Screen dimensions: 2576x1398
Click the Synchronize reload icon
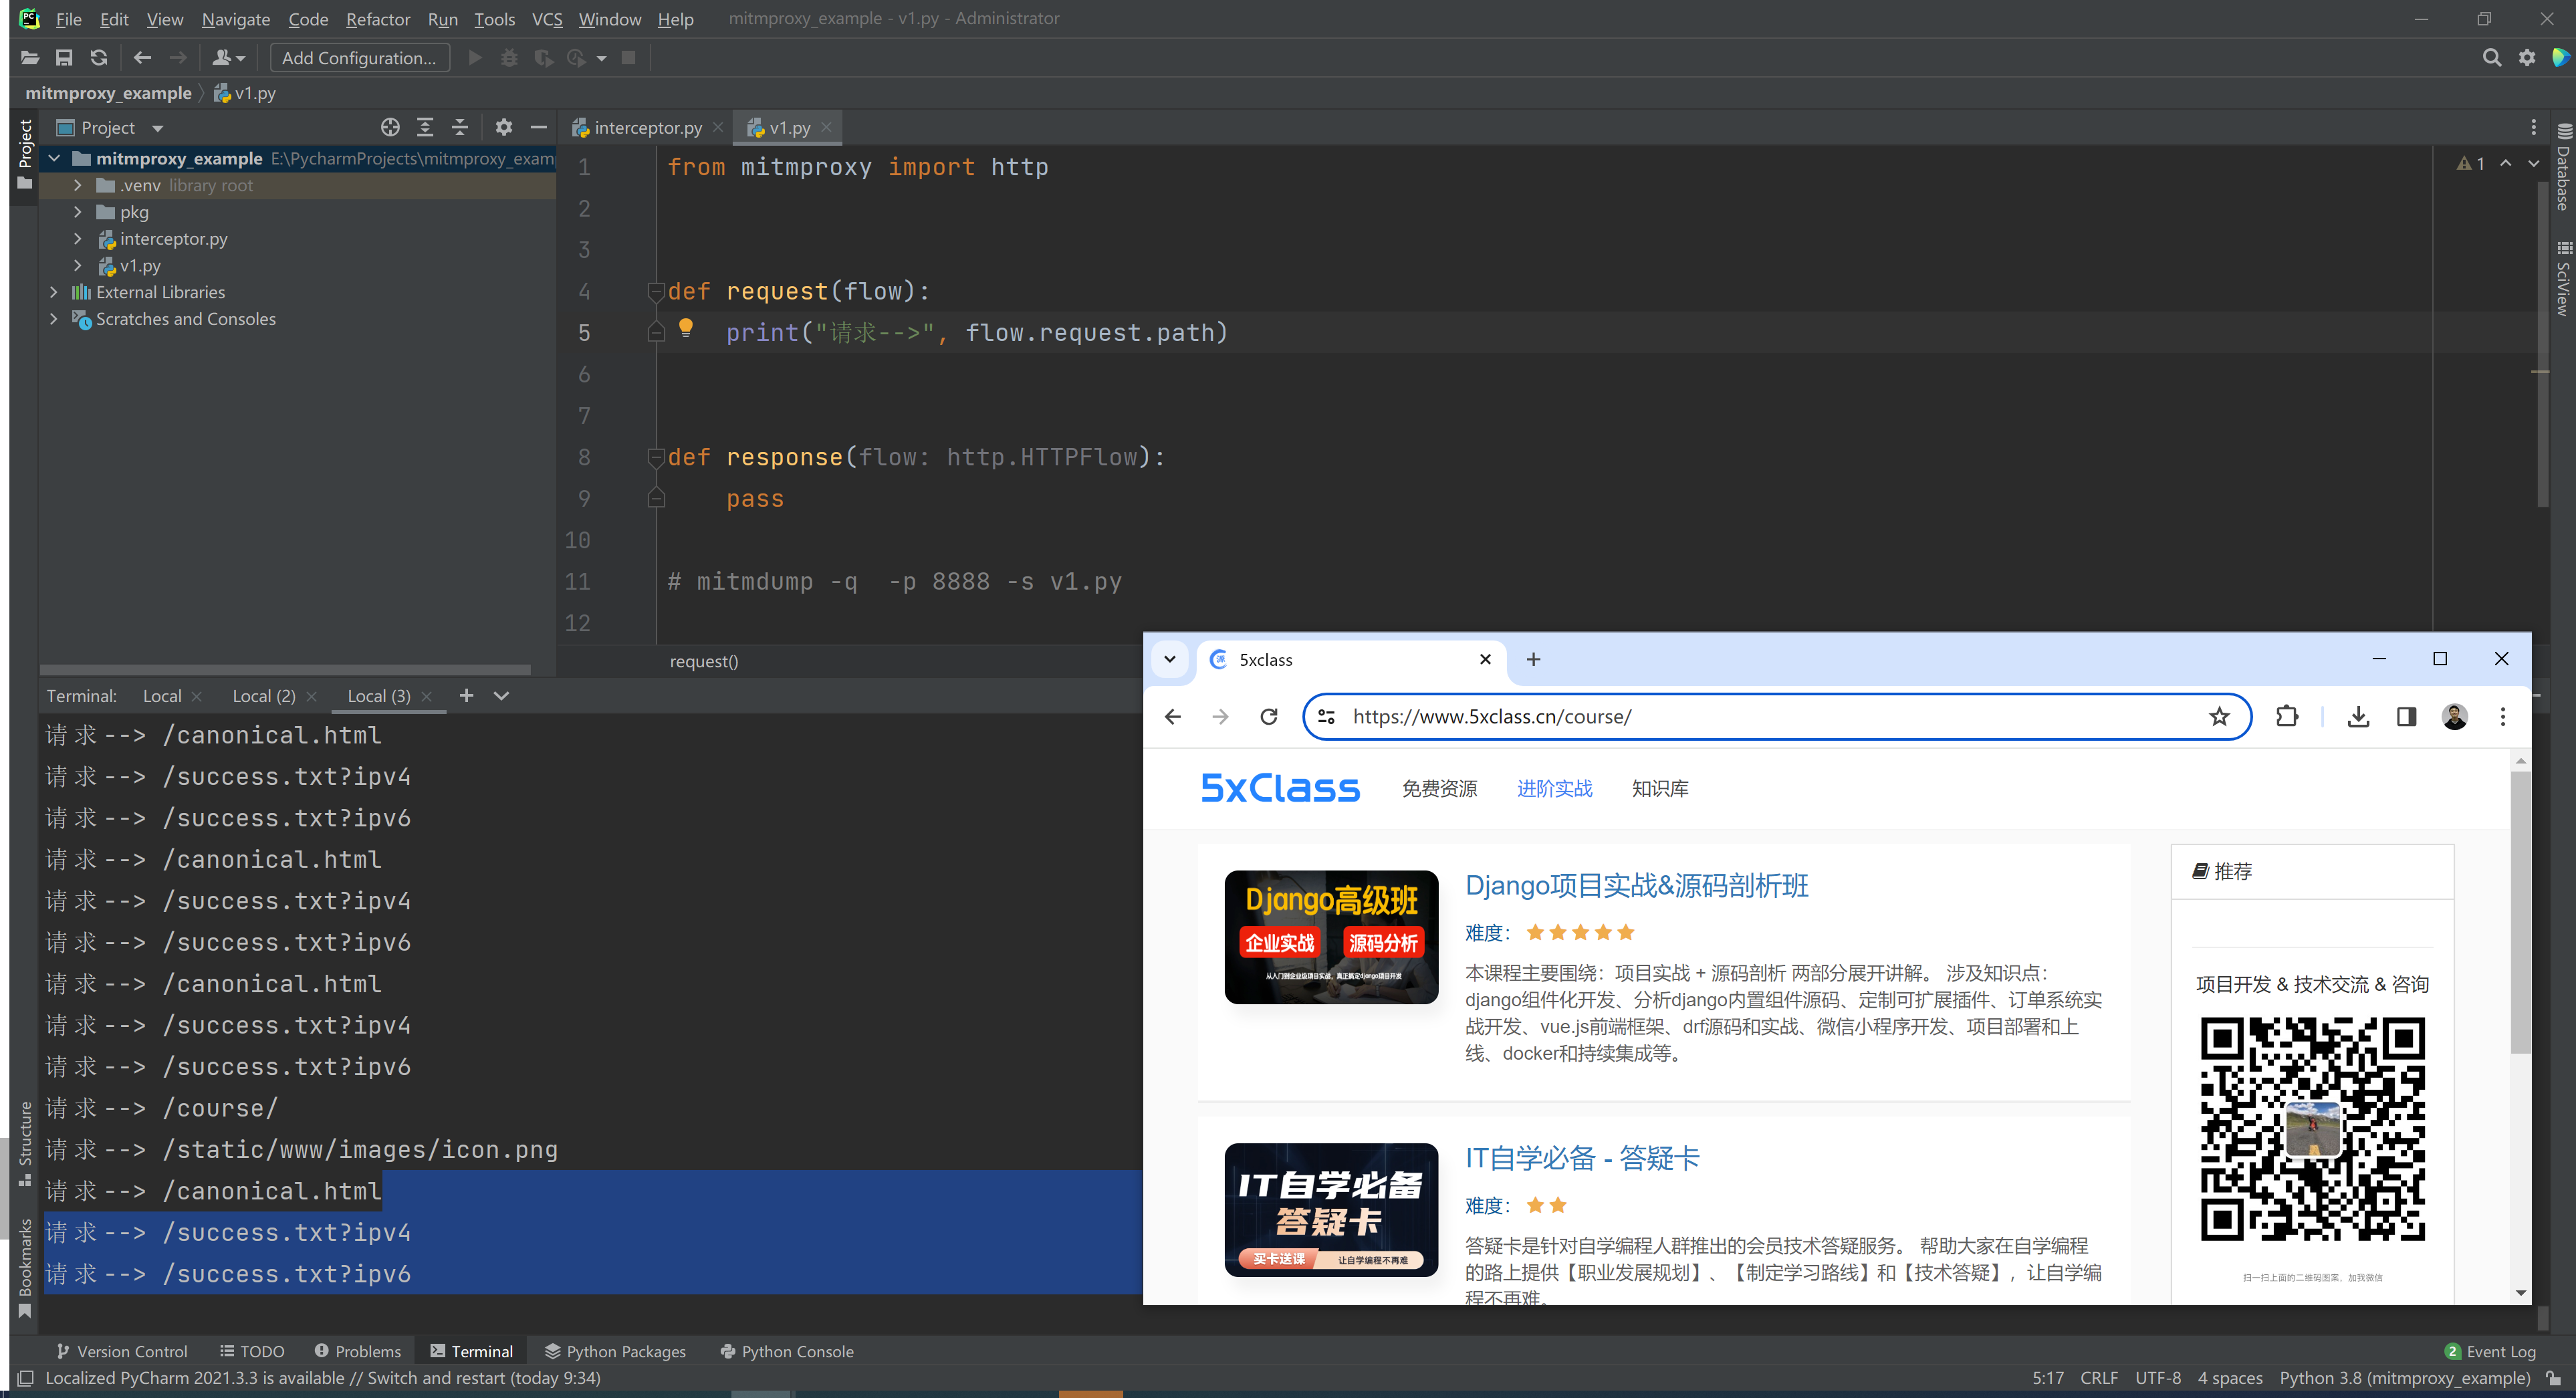98,58
